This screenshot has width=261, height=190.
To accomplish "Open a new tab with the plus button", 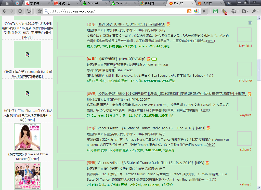I will pyautogui.click(x=229, y=3).
